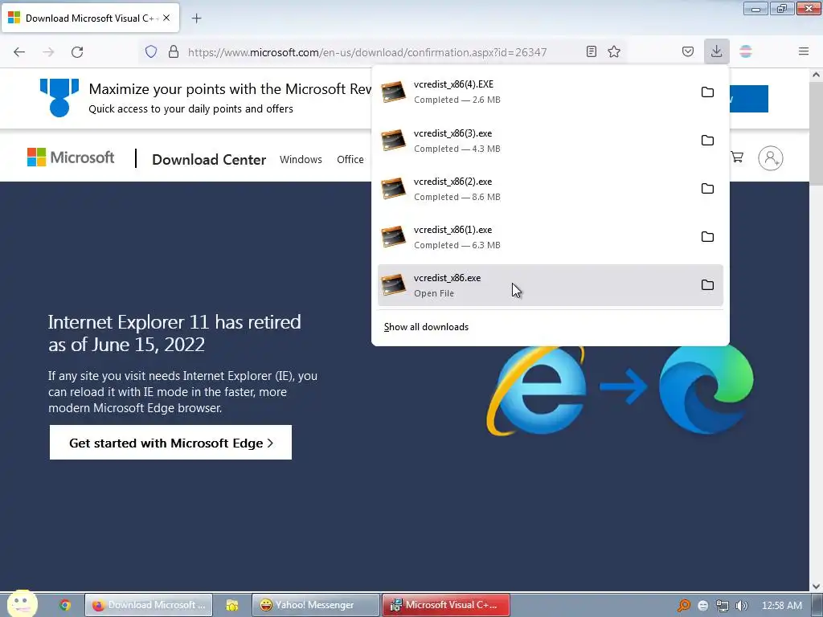Show vcredist_x86(3).exe in folder
This screenshot has width=823, height=617.
click(707, 140)
